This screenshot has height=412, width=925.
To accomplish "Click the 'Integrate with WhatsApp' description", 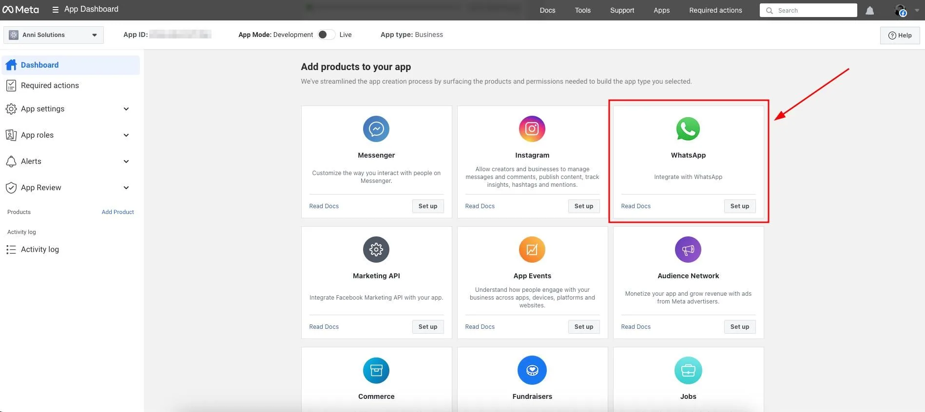I will [x=688, y=177].
